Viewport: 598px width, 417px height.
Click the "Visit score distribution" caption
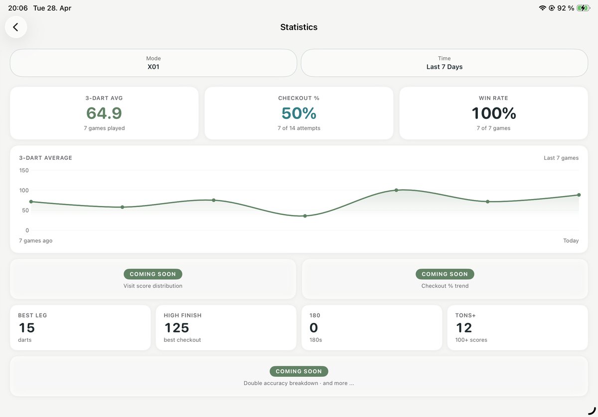(153, 286)
